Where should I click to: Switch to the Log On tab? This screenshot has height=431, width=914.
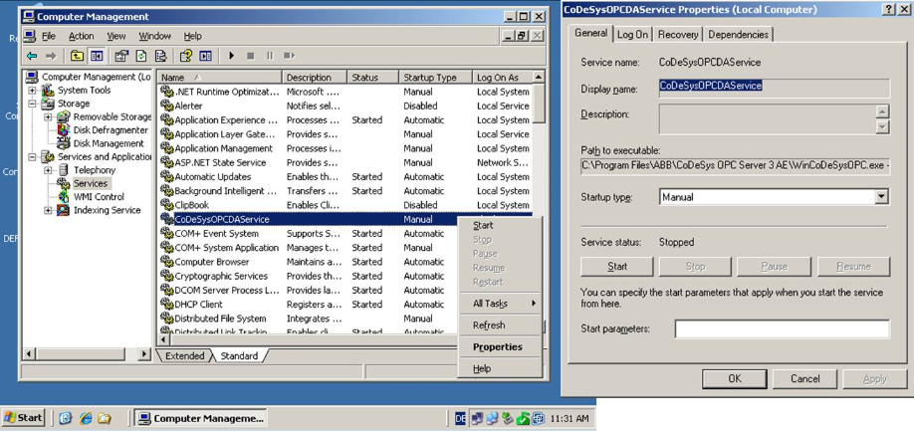(632, 35)
